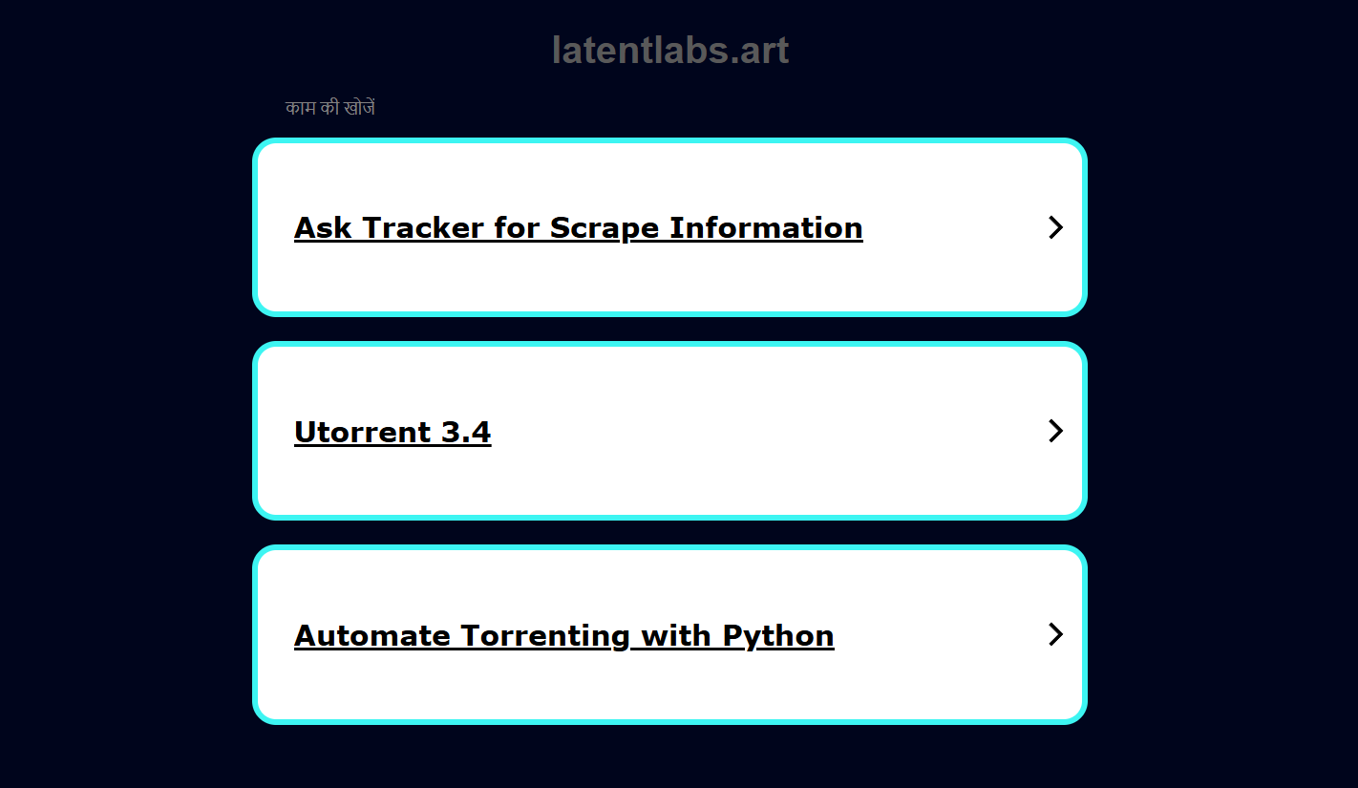The width and height of the screenshot is (1358, 788).
Task: Open the Utorrent 3.4 link
Action: [x=393, y=432]
